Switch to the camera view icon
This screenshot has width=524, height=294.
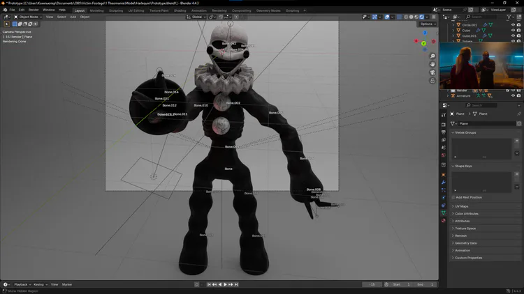pyautogui.click(x=432, y=72)
